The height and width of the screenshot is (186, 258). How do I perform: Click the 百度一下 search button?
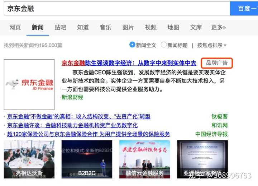[244, 9]
